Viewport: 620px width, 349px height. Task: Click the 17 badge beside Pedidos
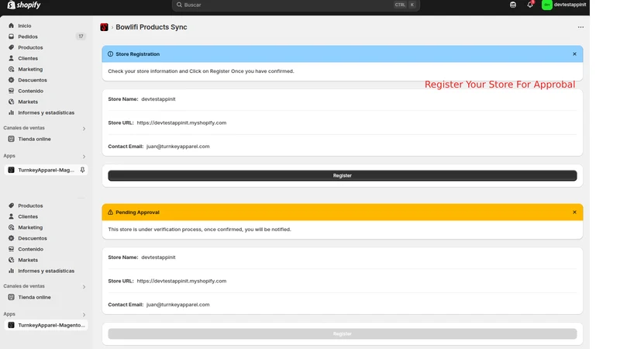pyautogui.click(x=81, y=36)
